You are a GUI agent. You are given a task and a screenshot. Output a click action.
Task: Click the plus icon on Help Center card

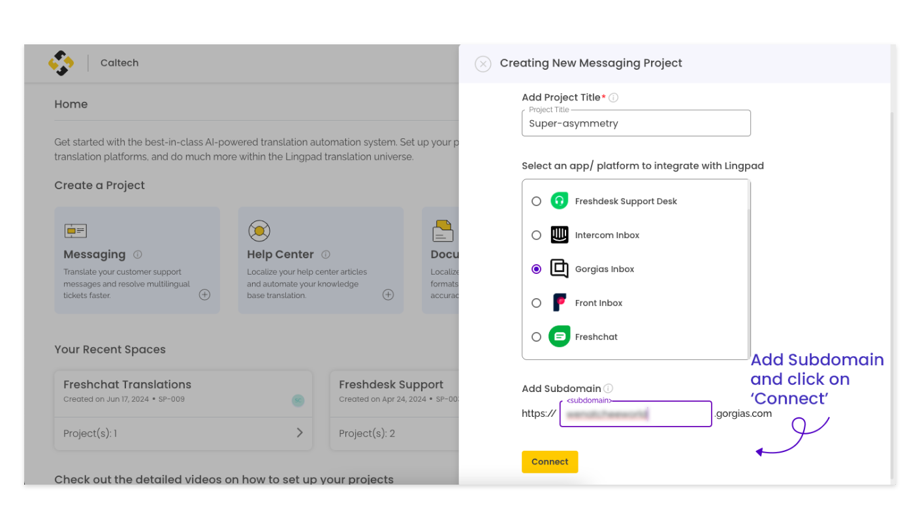pos(389,295)
